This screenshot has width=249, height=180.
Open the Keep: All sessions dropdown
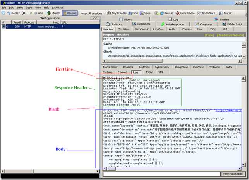click(93, 13)
